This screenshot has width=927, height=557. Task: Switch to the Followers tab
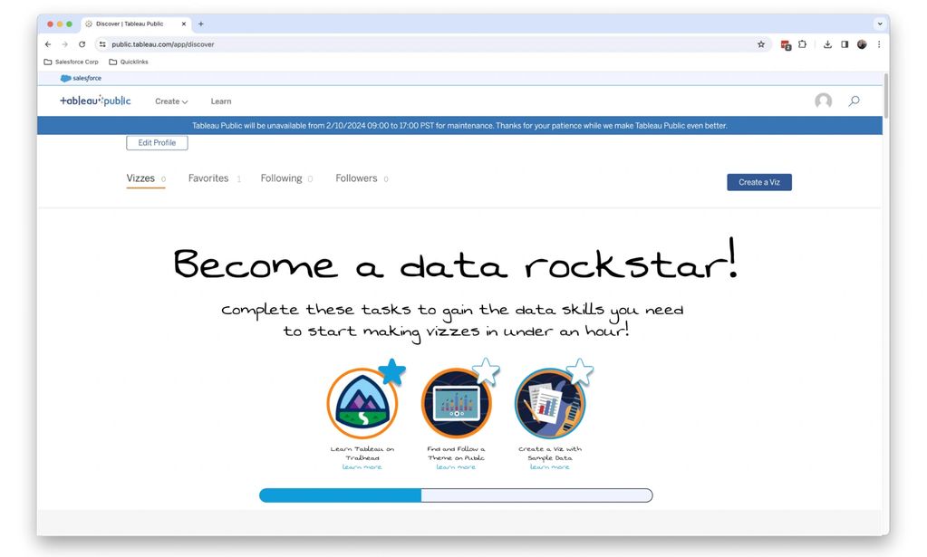coord(356,178)
